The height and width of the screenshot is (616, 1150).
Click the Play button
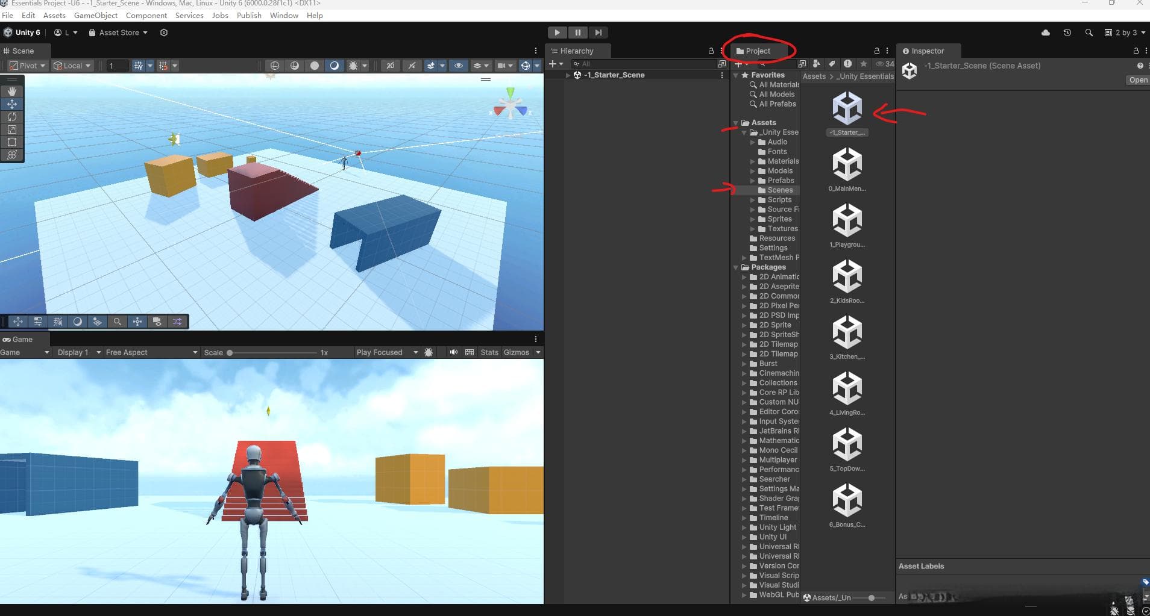point(557,33)
